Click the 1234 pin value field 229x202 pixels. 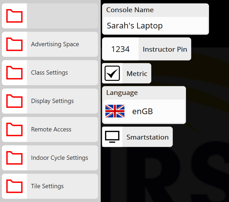point(120,49)
